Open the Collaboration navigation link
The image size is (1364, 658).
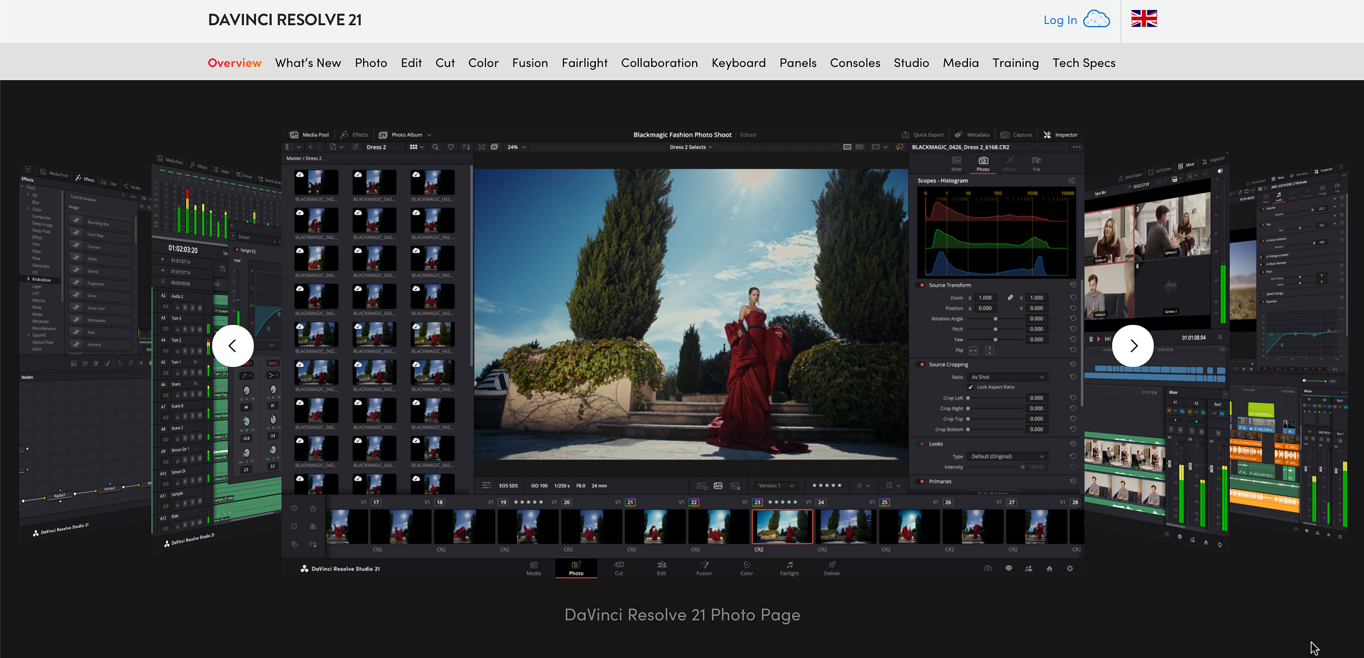659,63
